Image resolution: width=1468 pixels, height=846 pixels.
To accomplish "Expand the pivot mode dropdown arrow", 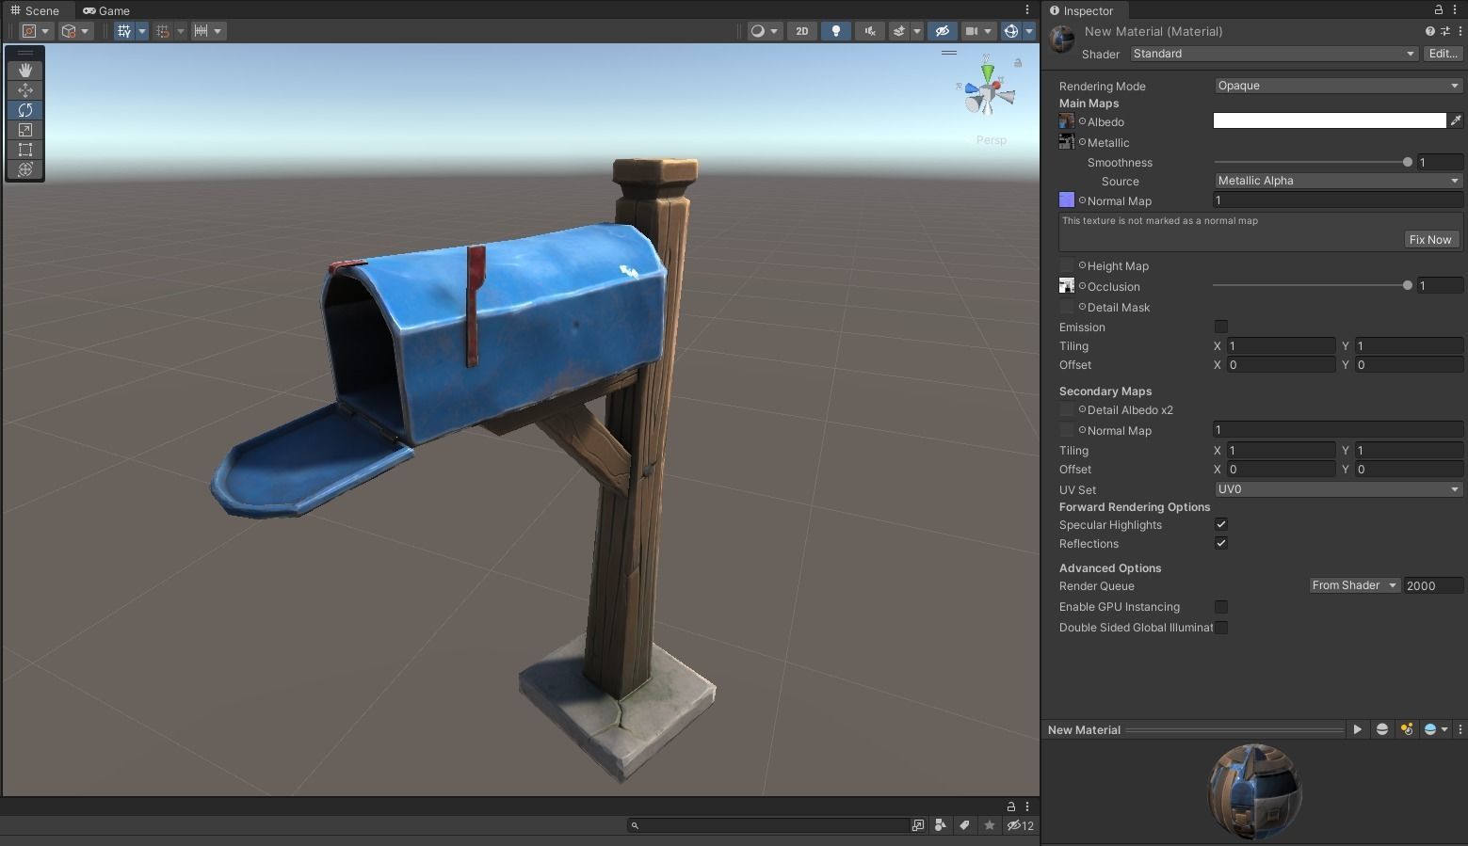I will point(45,31).
